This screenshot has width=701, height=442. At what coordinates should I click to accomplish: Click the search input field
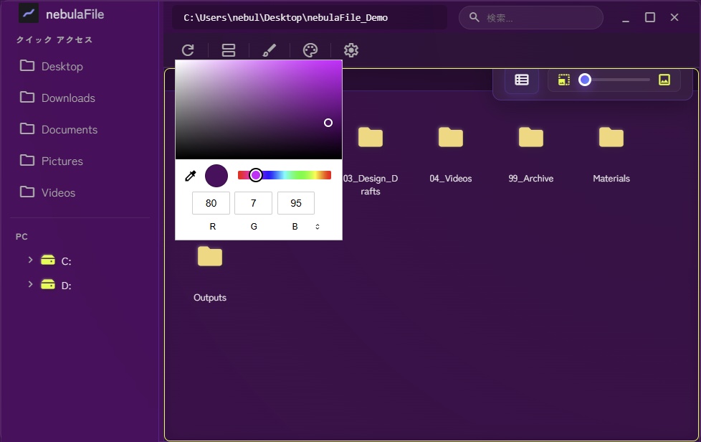coord(531,17)
